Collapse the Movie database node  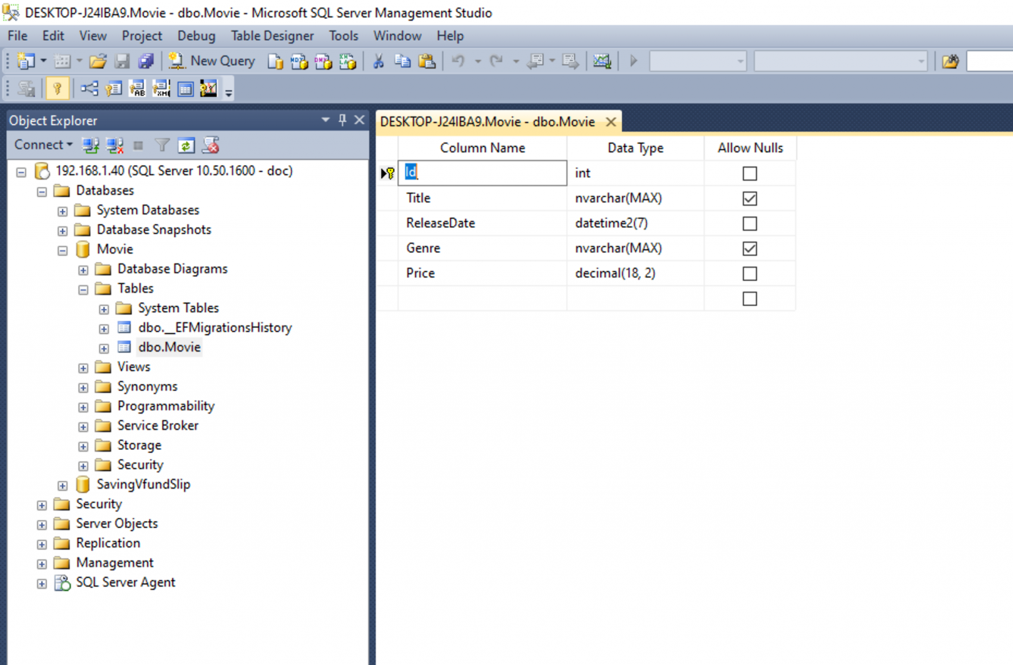(63, 250)
